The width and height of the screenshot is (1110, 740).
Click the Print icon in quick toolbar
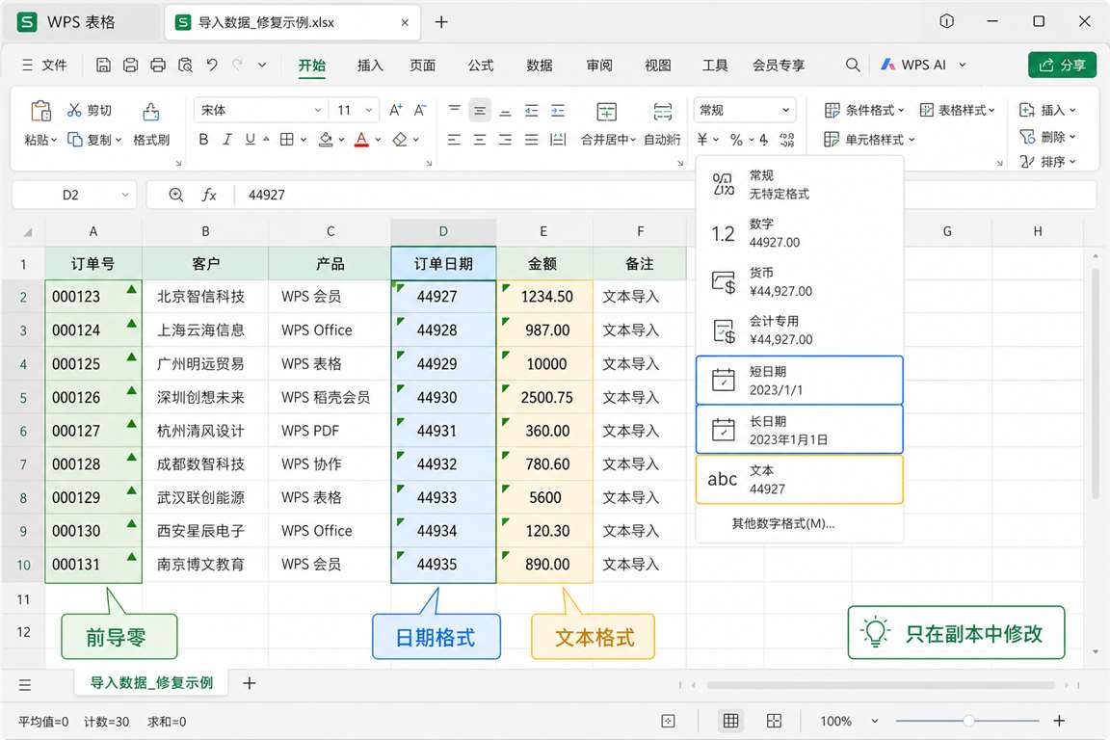158,66
